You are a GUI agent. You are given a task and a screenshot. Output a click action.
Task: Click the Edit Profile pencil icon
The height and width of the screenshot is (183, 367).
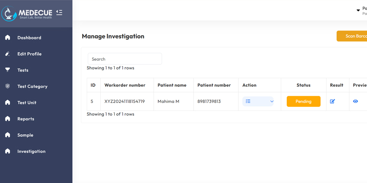click(8, 54)
